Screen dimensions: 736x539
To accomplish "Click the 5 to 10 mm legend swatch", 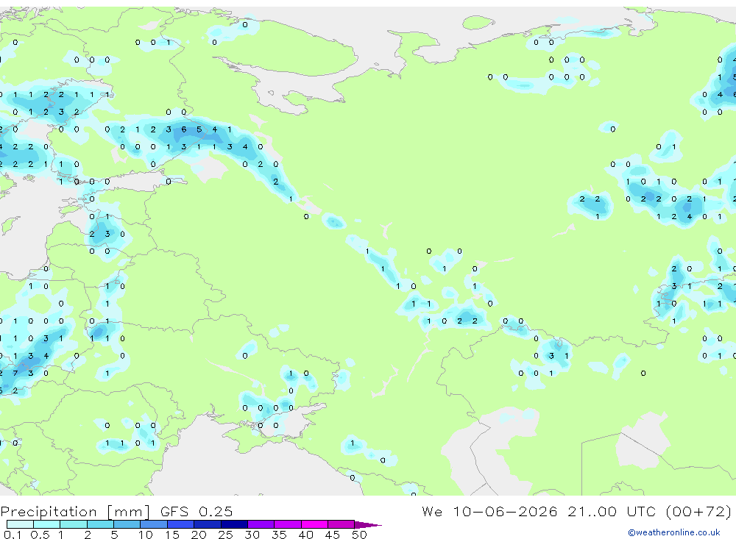I will [x=127, y=524].
